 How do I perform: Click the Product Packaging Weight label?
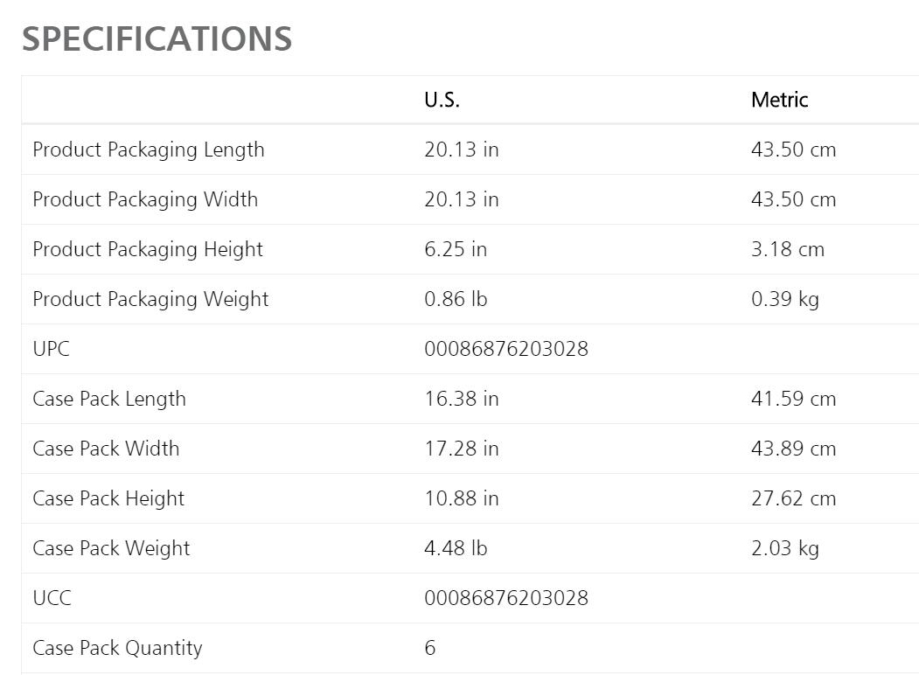pyautogui.click(x=150, y=299)
